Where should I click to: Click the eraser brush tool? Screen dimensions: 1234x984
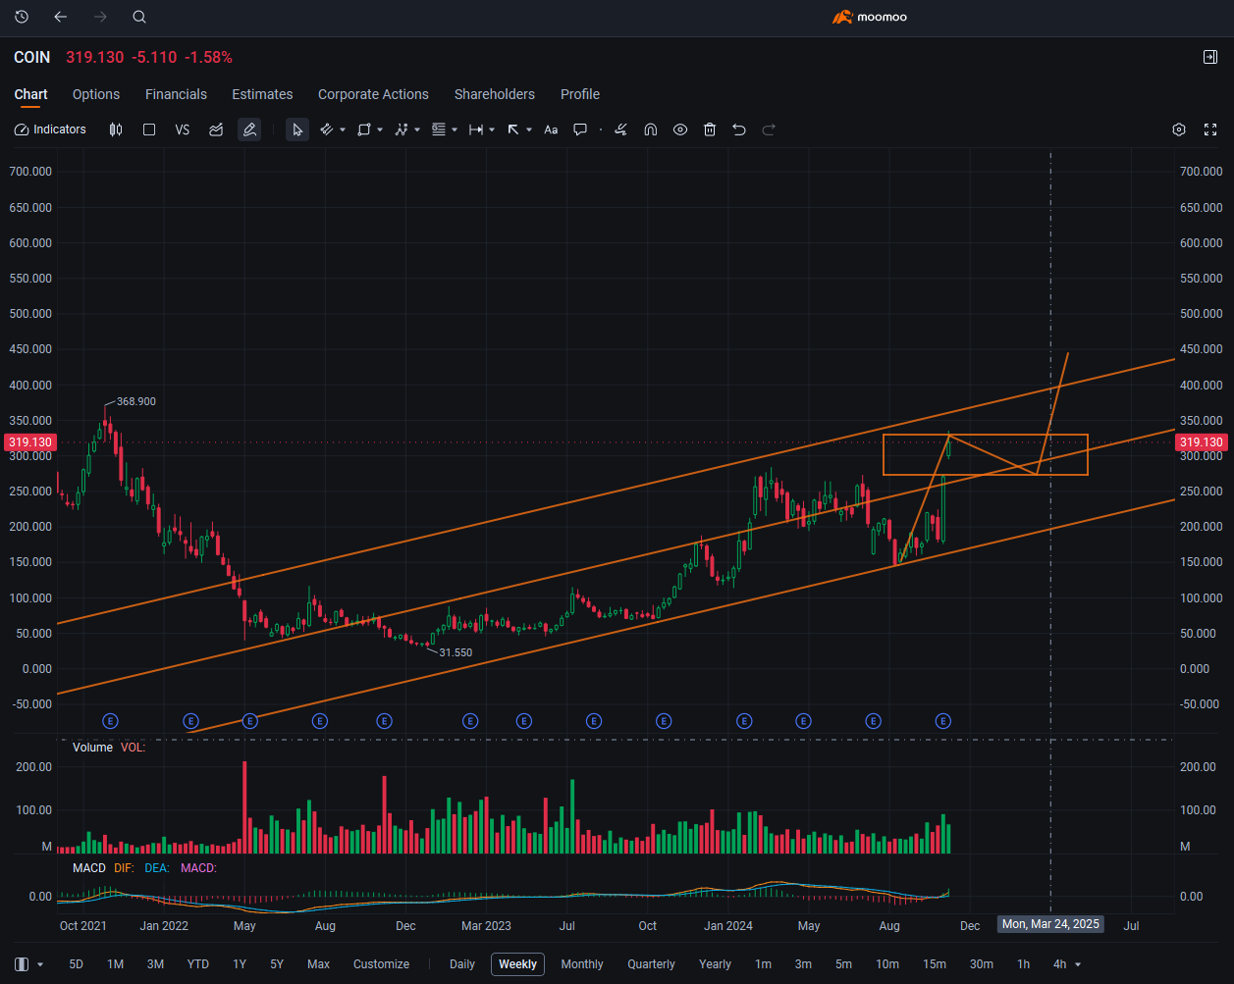620,129
